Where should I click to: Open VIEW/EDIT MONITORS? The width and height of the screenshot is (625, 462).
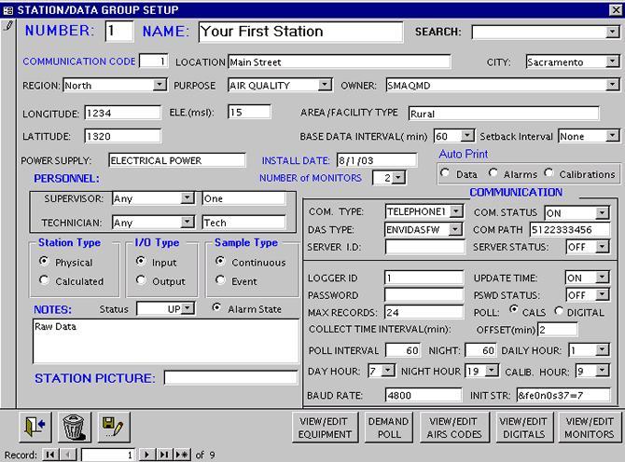(x=590, y=428)
